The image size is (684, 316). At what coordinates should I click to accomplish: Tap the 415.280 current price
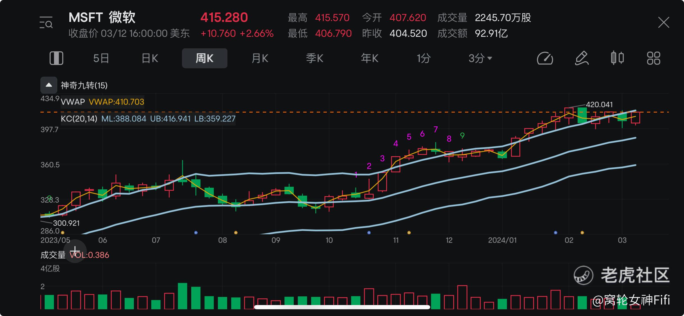click(x=224, y=17)
